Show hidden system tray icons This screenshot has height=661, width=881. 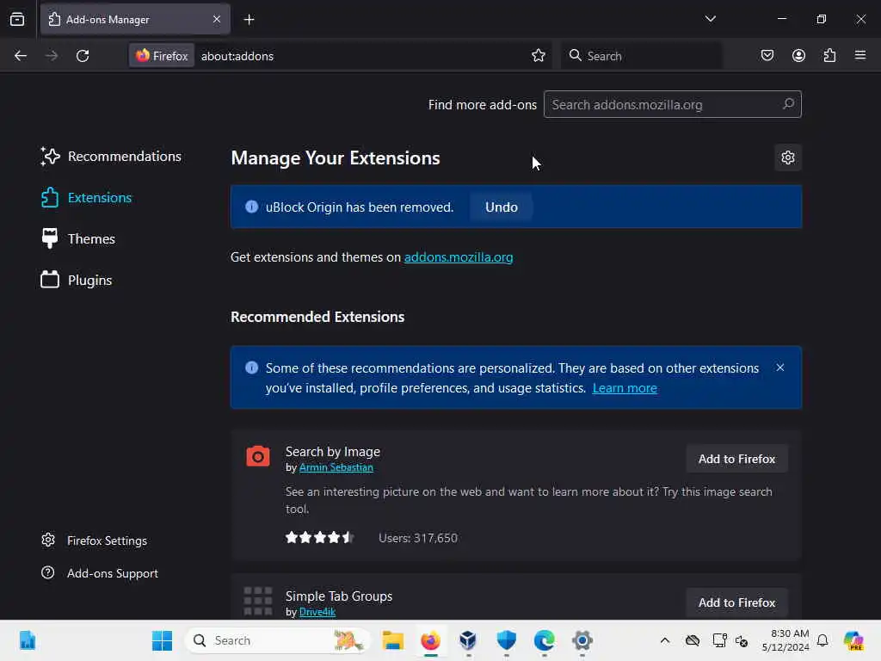pyautogui.click(x=665, y=640)
